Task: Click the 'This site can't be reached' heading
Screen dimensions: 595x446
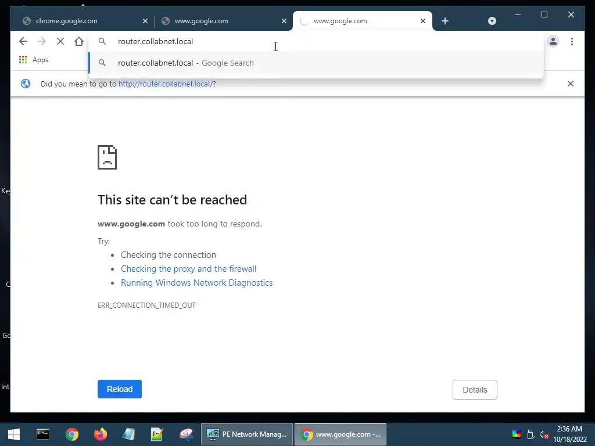Action: 172,200
